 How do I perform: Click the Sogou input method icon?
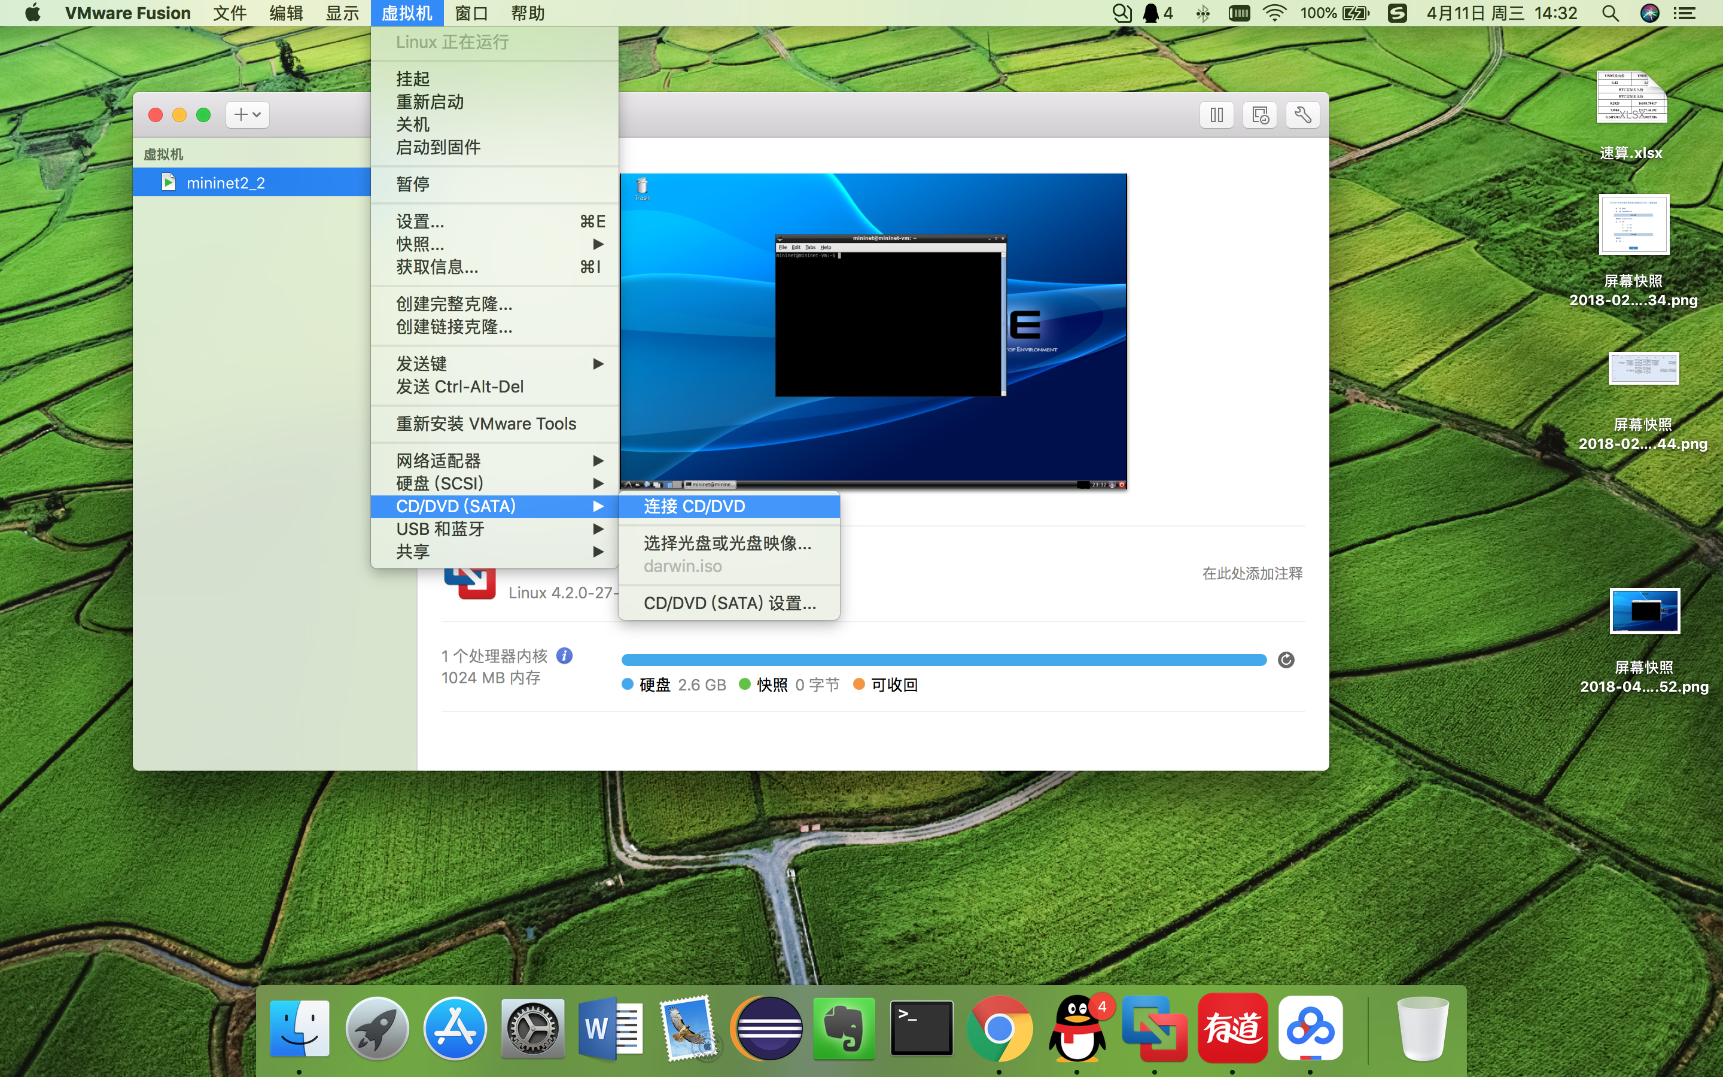point(1397,13)
